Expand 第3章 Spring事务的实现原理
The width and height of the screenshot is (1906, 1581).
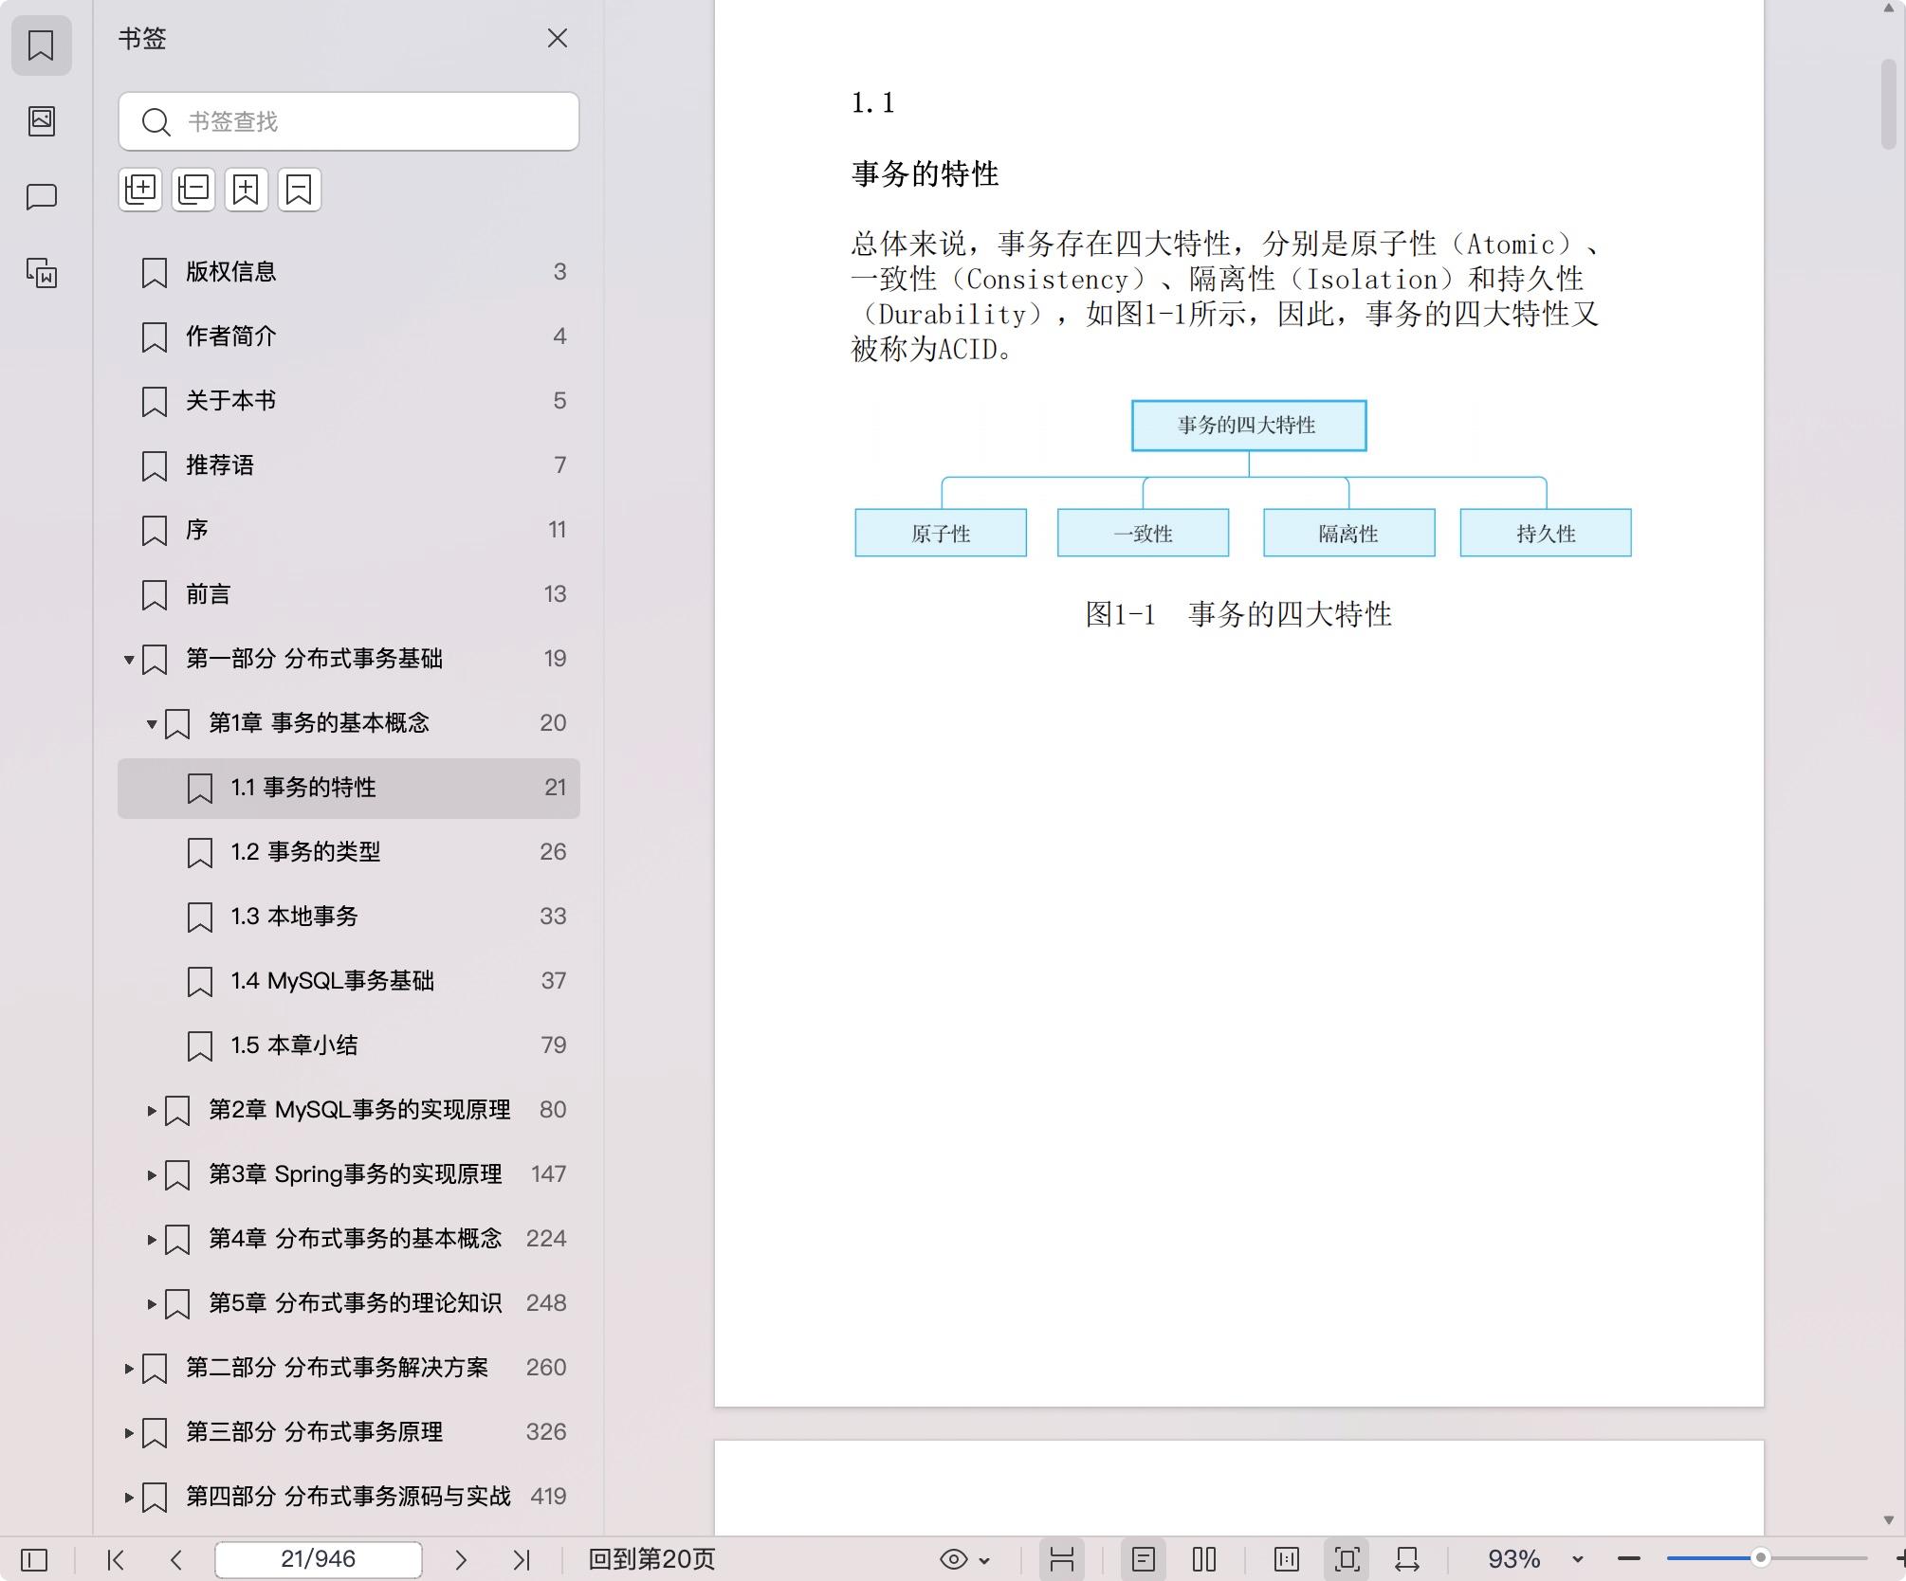[152, 1174]
